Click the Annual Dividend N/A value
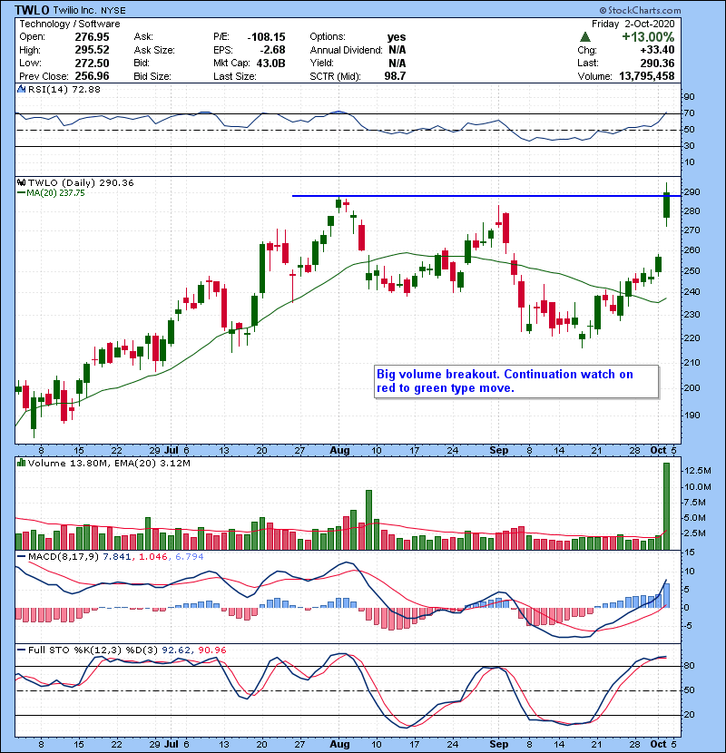Image resolution: width=726 pixels, height=753 pixels. [x=397, y=50]
